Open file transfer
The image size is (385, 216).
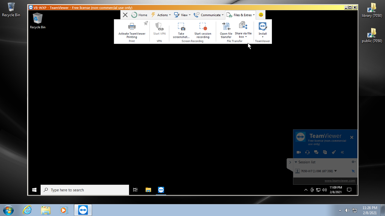click(x=226, y=30)
